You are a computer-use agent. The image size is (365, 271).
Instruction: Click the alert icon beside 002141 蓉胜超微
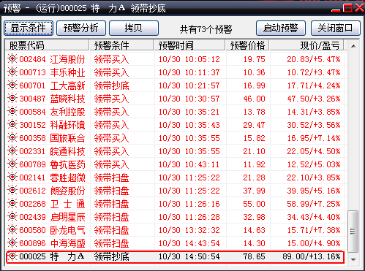(12, 177)
